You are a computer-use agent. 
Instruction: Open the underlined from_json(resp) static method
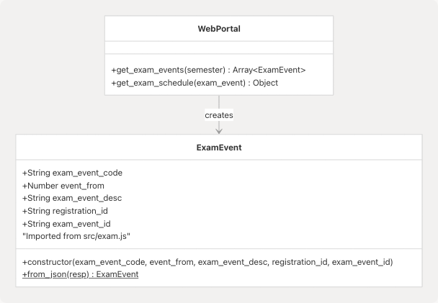click(80, 274)
